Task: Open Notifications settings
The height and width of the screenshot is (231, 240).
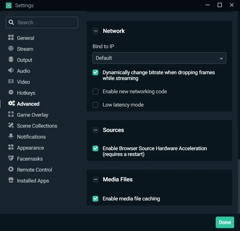Action: point(31,137)
